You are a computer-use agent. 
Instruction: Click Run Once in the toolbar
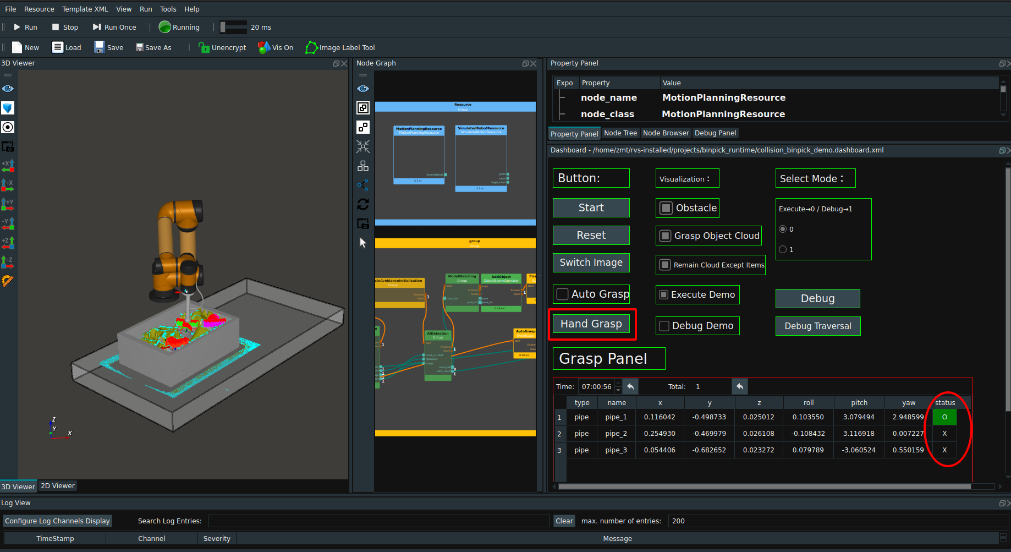point(114,27)
